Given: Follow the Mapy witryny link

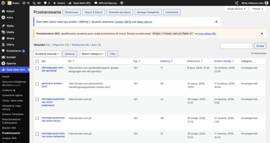Looking at the screenshot, I should tap(145, 22).
